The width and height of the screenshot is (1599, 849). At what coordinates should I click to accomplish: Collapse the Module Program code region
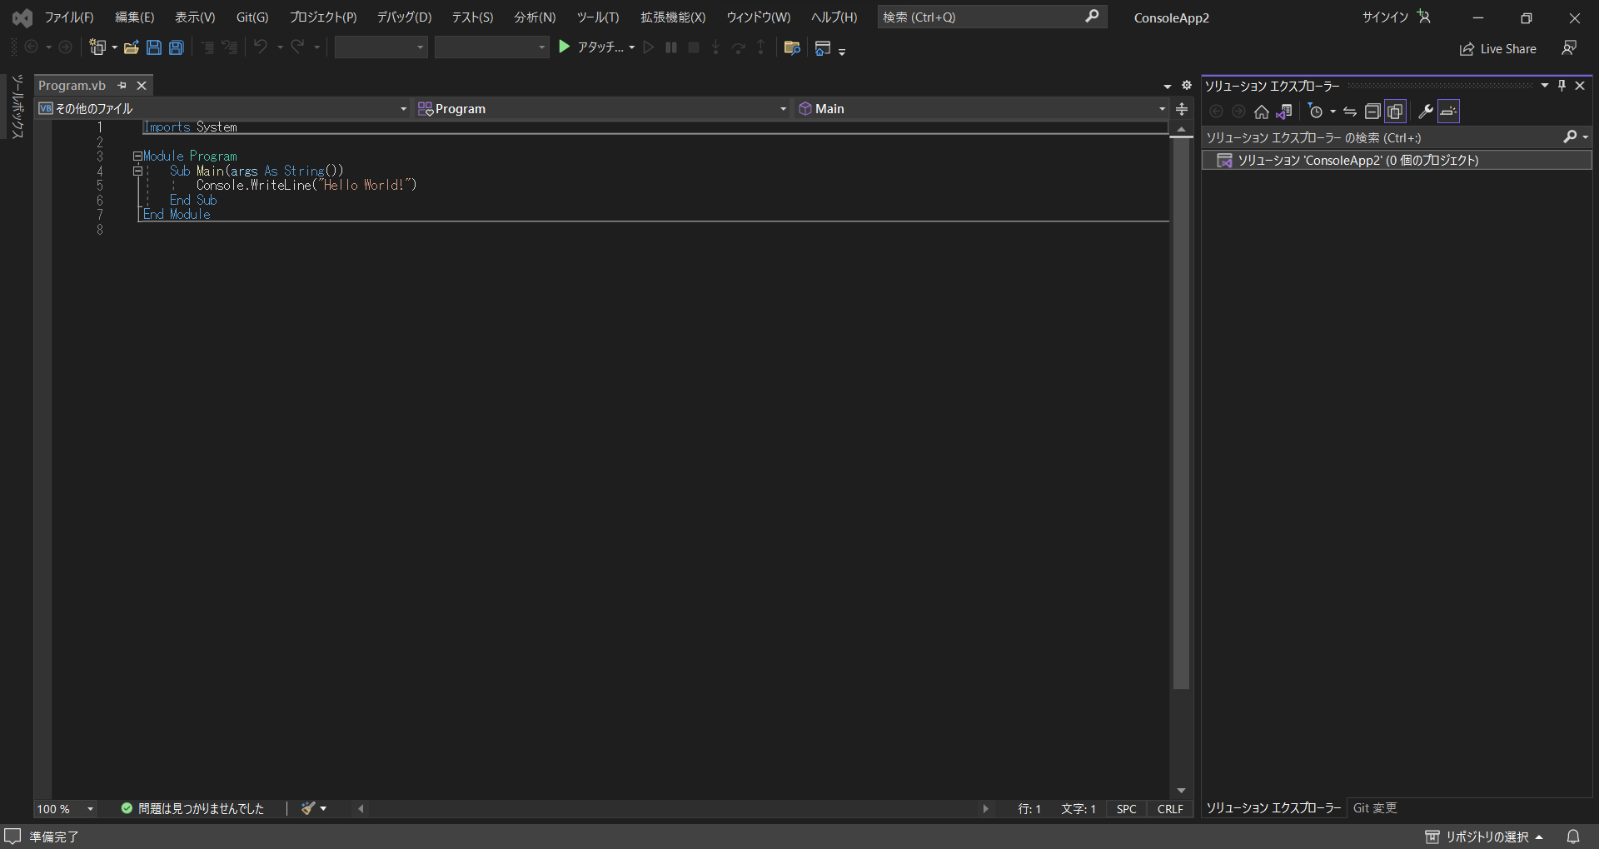136,156
